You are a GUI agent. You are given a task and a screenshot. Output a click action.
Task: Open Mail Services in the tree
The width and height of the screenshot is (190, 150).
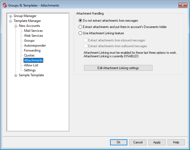(x=33, y=31)
